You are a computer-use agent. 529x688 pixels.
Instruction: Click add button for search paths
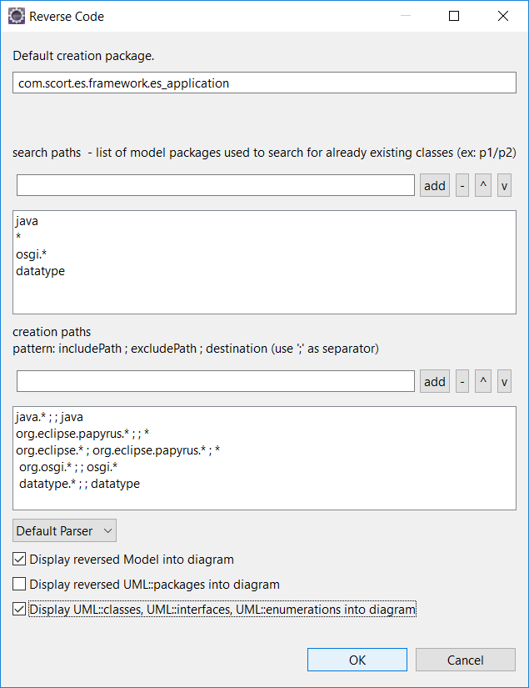435,186
